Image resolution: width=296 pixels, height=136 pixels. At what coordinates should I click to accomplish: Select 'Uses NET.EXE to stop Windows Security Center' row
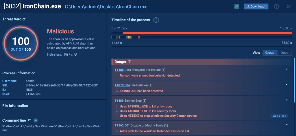[158, 116]
